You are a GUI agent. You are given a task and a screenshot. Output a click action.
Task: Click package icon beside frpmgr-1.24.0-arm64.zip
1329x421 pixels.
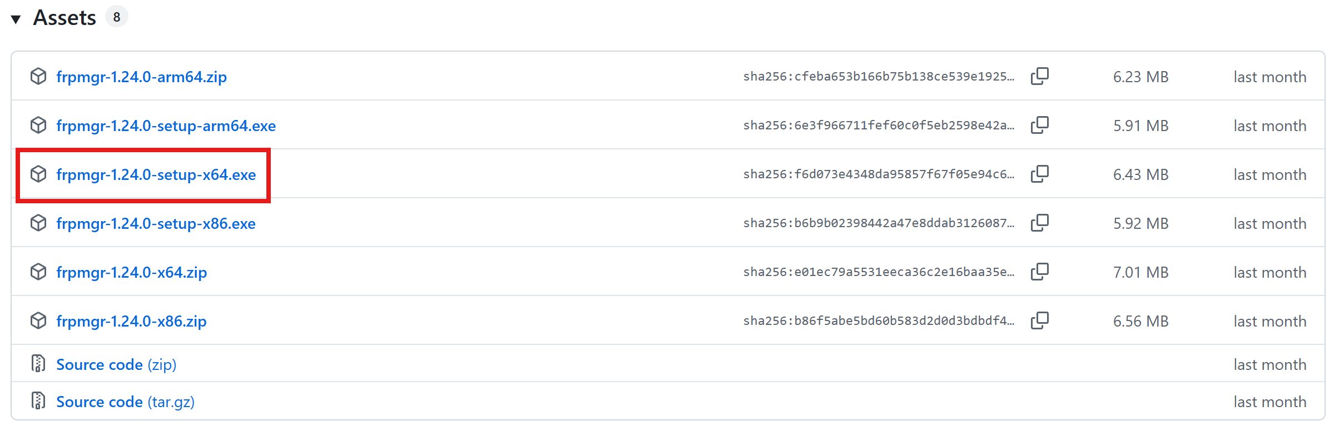coord(38,76)
